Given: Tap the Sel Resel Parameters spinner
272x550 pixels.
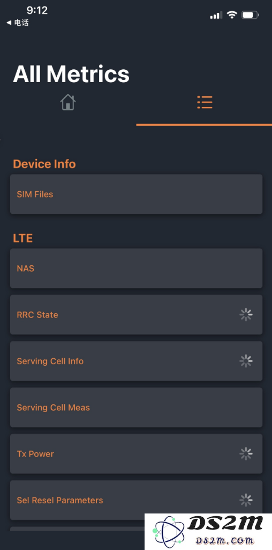Looking at the screenshot, I should [x=246, y=500].
